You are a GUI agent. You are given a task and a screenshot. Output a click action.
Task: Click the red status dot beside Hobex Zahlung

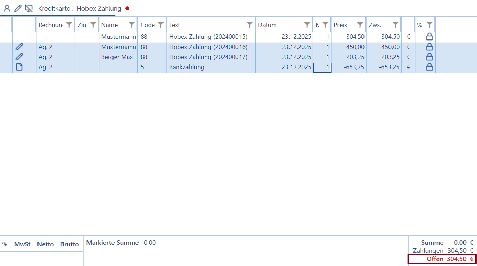point(127,9)
